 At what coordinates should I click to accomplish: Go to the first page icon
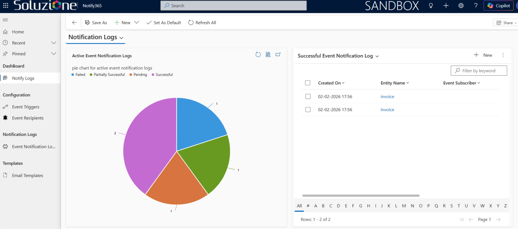pyautogui.click(x=461, y=220)
